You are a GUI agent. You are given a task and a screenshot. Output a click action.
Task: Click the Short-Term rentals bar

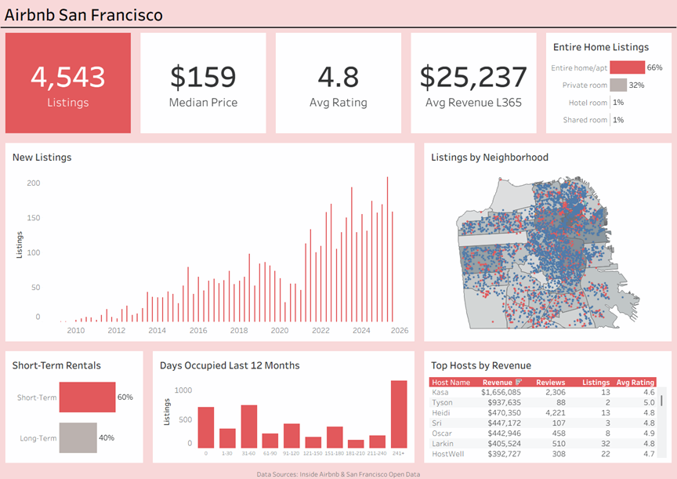coord(87,397)
